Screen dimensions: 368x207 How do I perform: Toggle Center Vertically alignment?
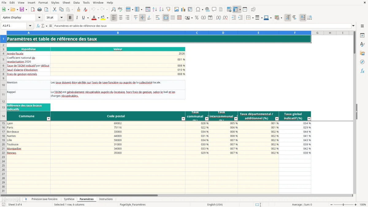click(142, 18)
